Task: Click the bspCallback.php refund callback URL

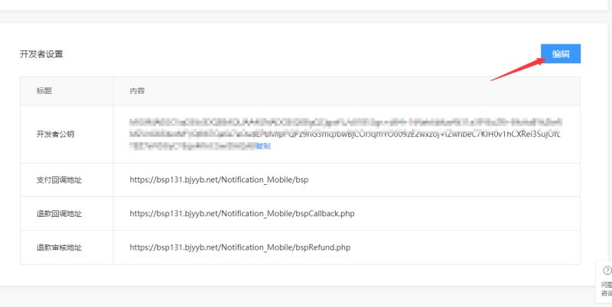Action: tap(242, 214)
